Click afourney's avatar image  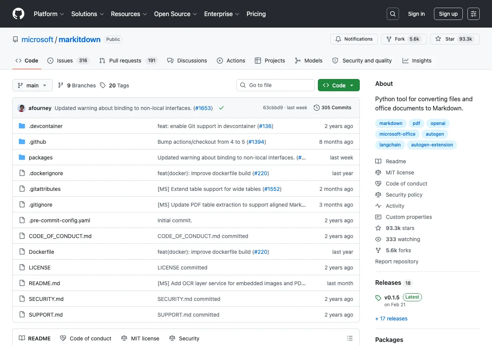pyautogui.click(x=22, y=108)
